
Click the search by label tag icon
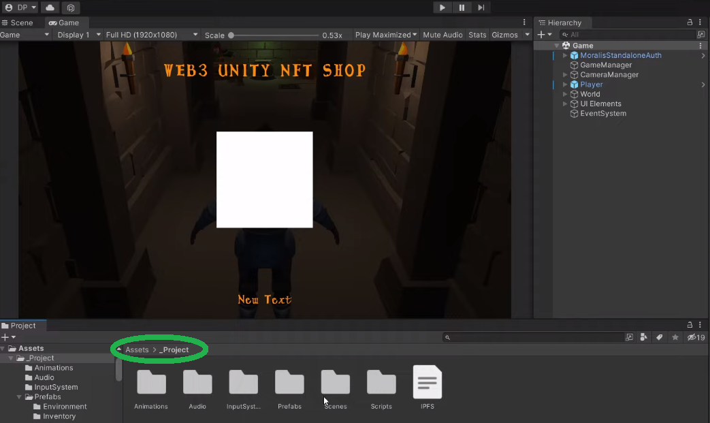tap(659, 337)
